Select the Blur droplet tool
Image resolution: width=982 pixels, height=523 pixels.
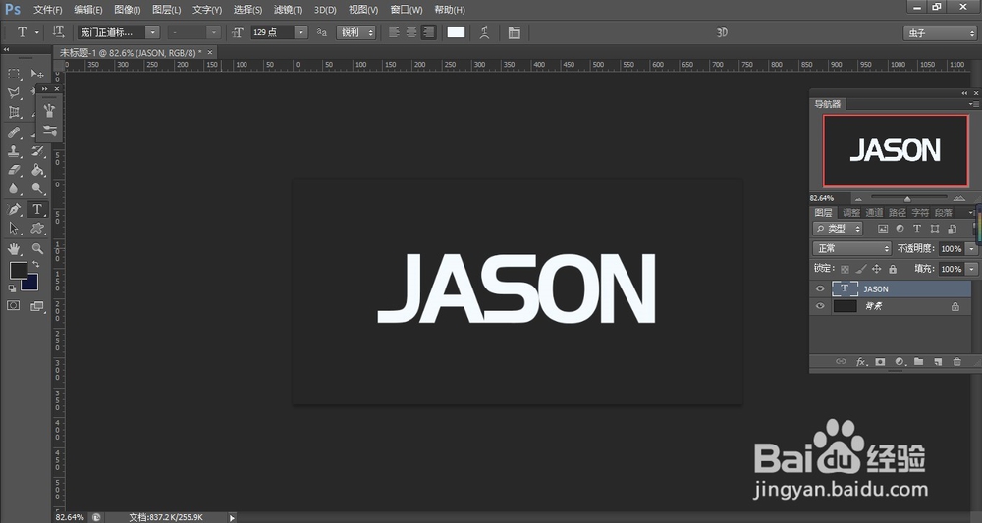pyautogui.click(x=14, y=188)
